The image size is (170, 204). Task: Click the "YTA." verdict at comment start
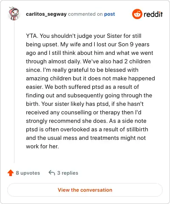click(x=32, y=36)
